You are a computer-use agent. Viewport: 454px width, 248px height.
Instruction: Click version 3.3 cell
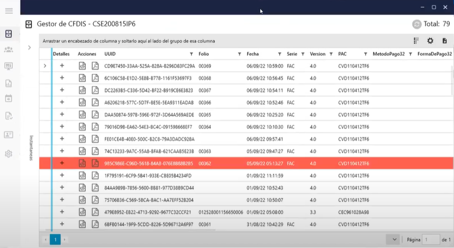point(312,212)
